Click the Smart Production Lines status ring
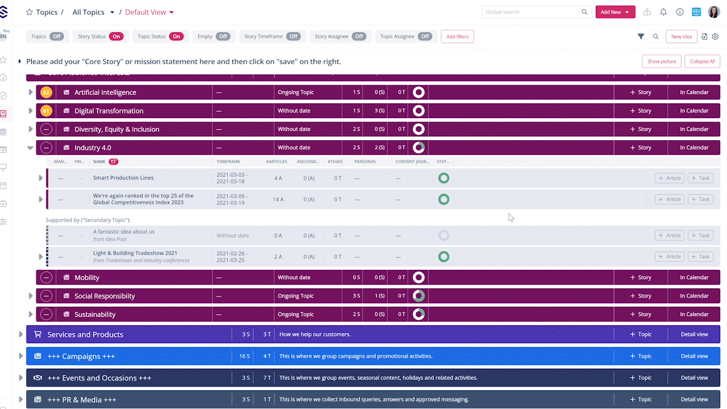This screenshot has width=727, height=409. (x=444, y=178)
